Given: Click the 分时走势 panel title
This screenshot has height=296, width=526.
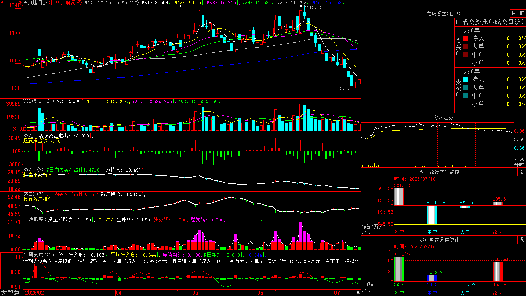Looking at the screenshot, I should coord(443,117).
